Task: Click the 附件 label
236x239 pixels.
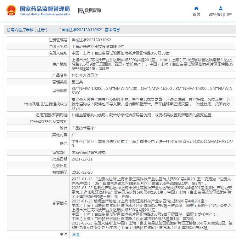Action: click(x=64, y=128)
